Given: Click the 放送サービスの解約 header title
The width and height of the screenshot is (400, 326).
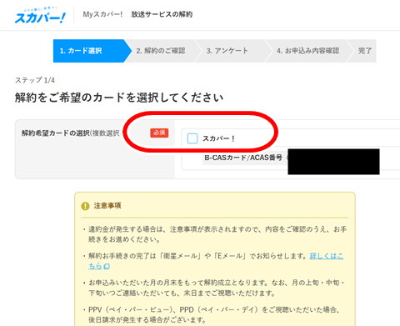Looking at the screenshot, I should coord(162,14).
